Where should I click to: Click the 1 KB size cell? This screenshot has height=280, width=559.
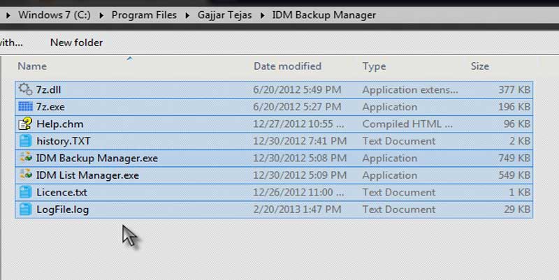(x=519, y=192)
